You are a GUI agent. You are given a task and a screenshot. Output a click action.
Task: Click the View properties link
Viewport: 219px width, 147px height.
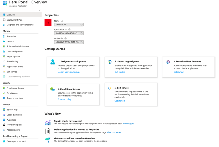coord(114,133)
